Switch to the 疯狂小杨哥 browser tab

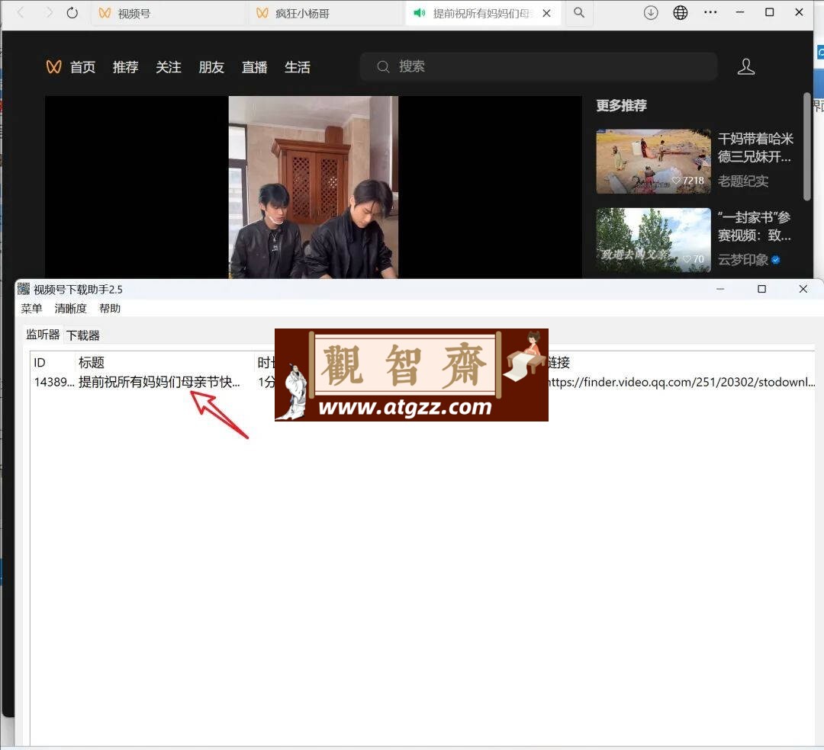(326, 13)
